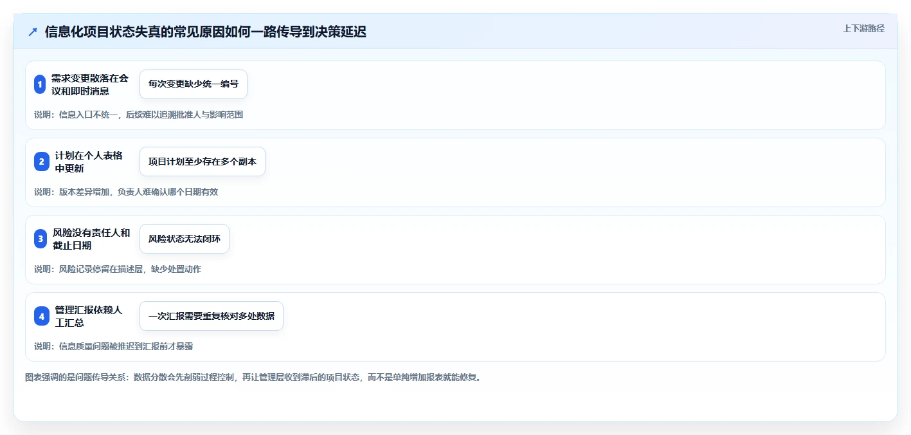
Task: Click the footer caption 图表强调的是问题传导关系
Action: [253, 377]
